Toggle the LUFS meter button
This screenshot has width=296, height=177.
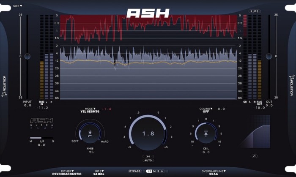pos(255,11)
